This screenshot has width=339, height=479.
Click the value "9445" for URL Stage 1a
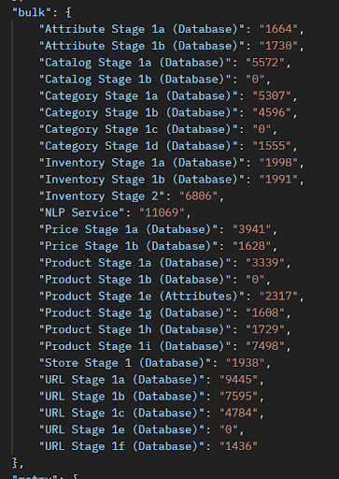[239, 380]
